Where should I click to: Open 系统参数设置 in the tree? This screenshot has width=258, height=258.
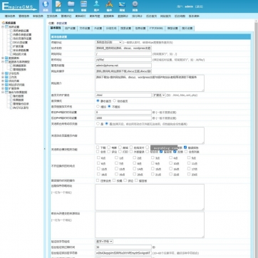click(21, 31)
